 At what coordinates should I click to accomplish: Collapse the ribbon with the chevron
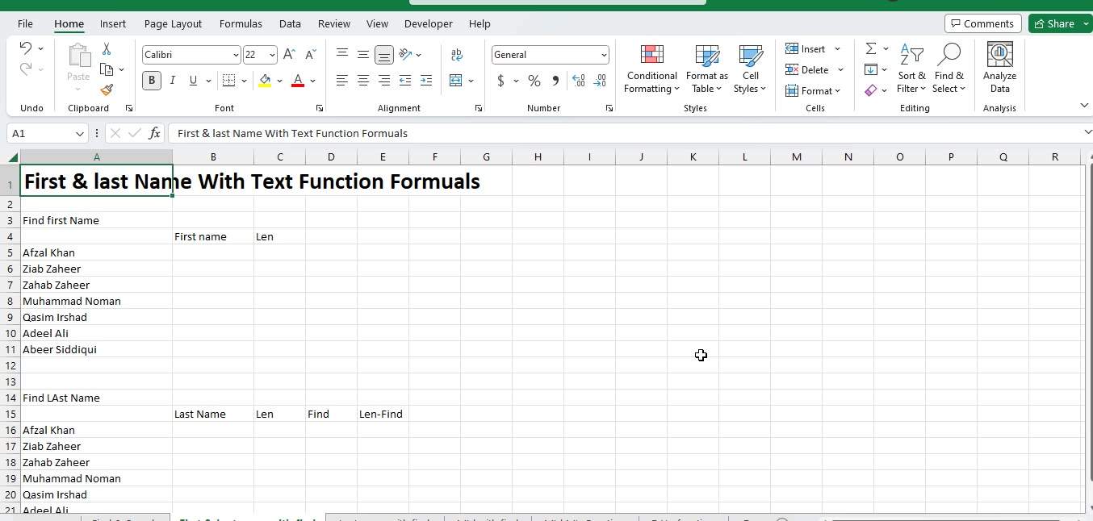point(1084,106)
